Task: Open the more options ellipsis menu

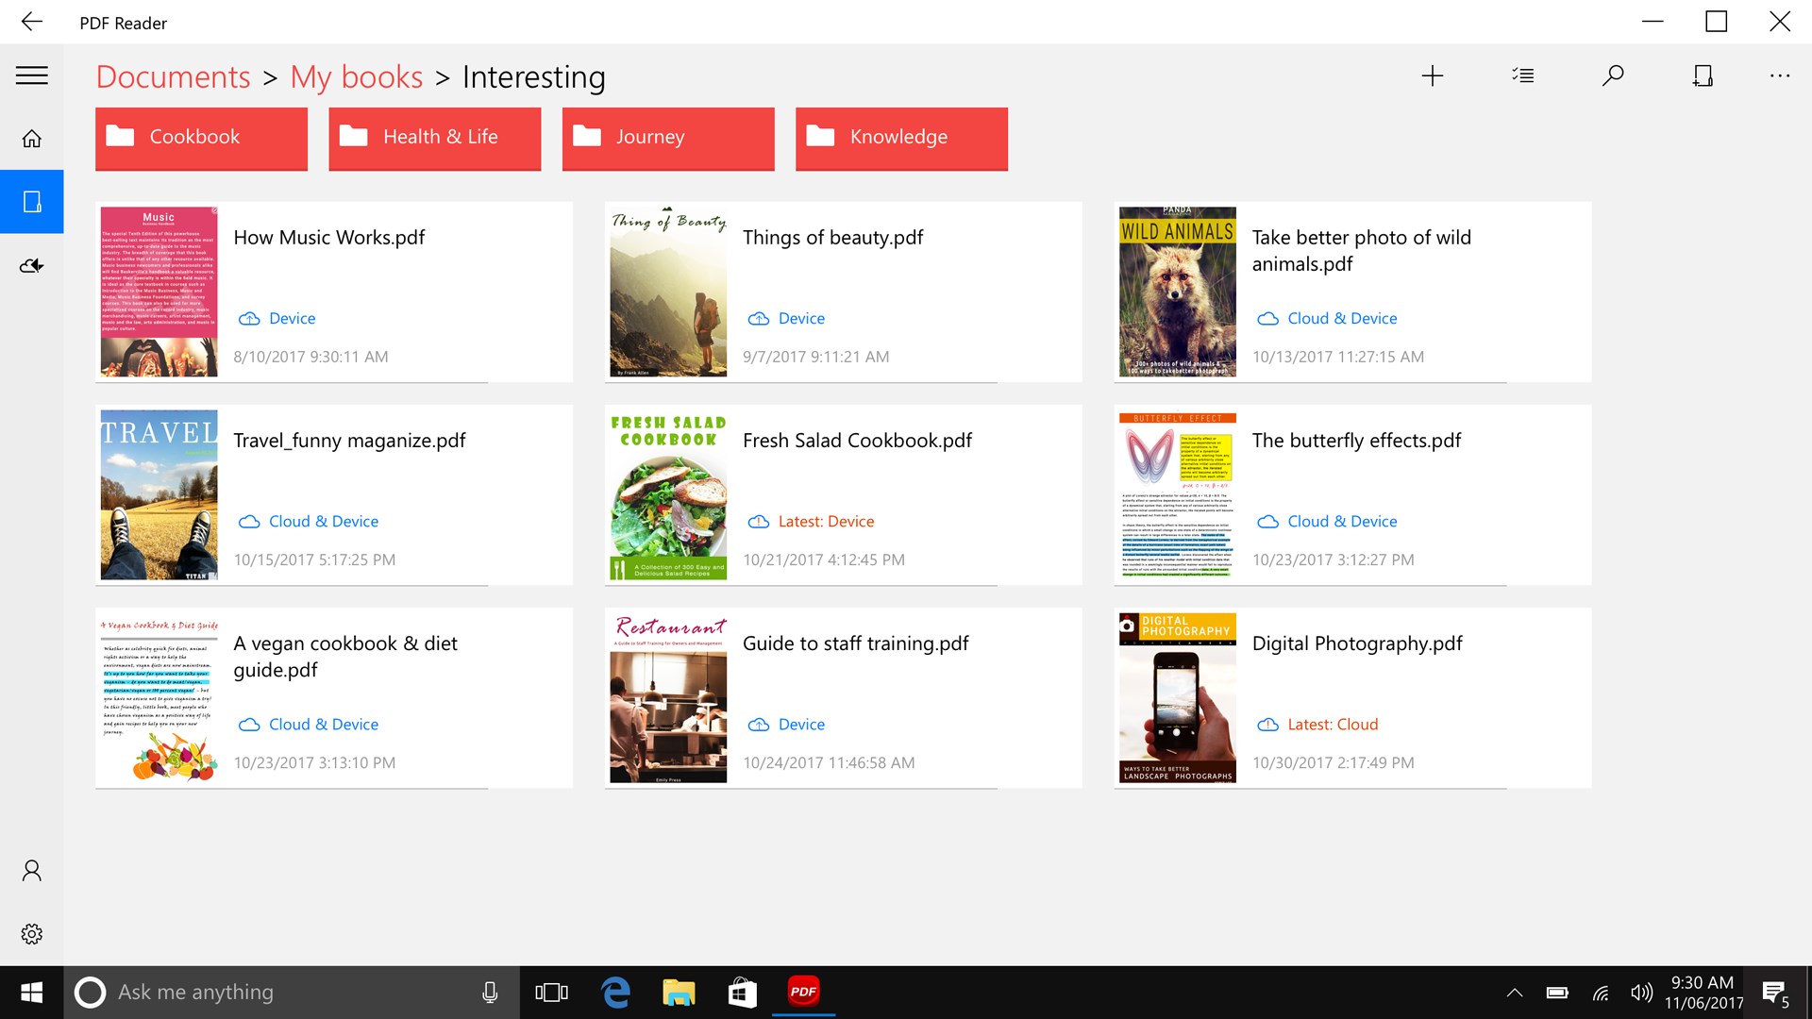Action: pyautogui.click(x=1779, y=75)
